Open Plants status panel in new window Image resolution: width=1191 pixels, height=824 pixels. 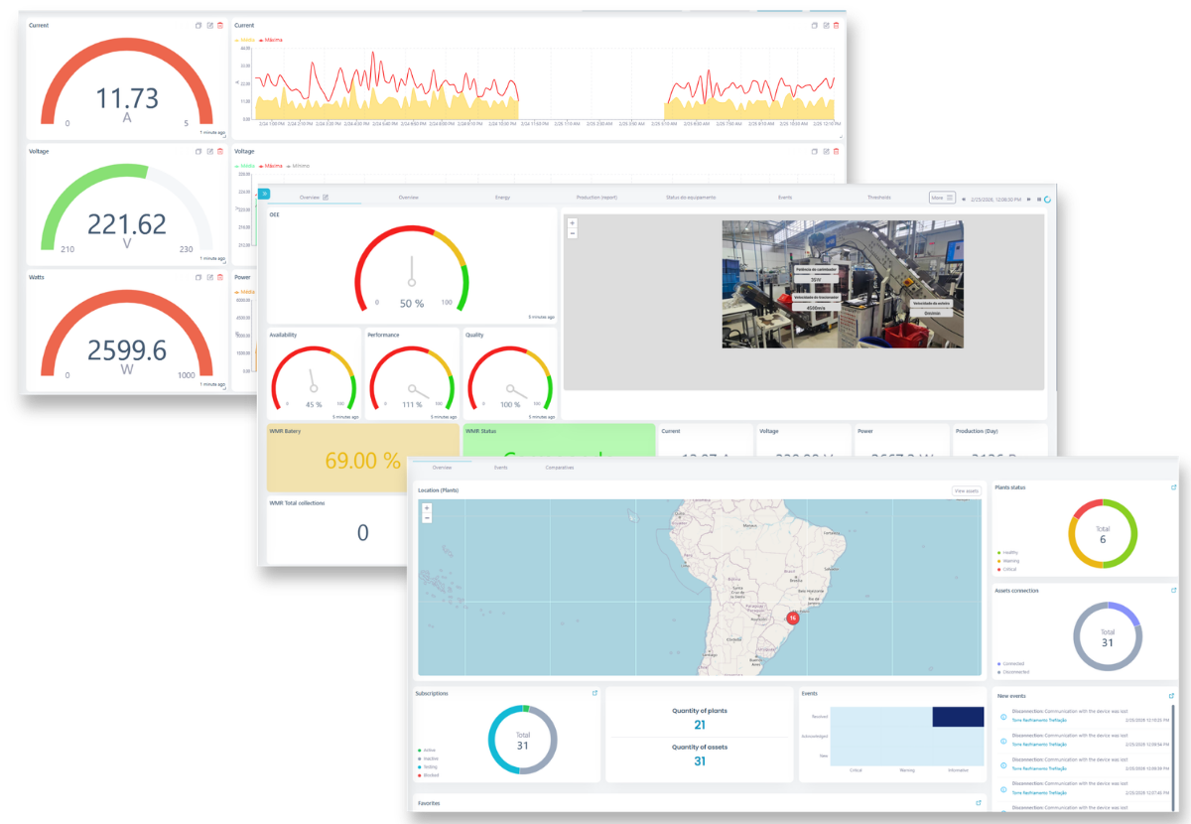coord(1174,487)
